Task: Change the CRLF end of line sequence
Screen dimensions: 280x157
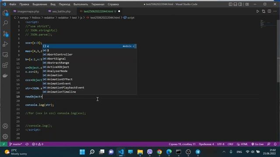Action: pos(231,144)
